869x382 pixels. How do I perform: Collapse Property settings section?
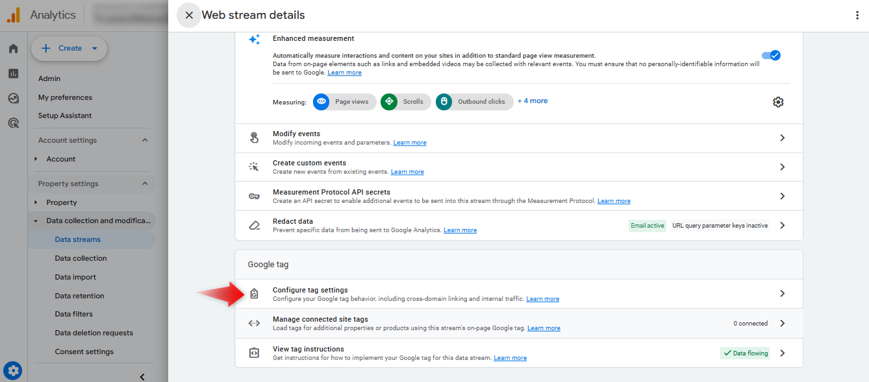tap(145, 184)
